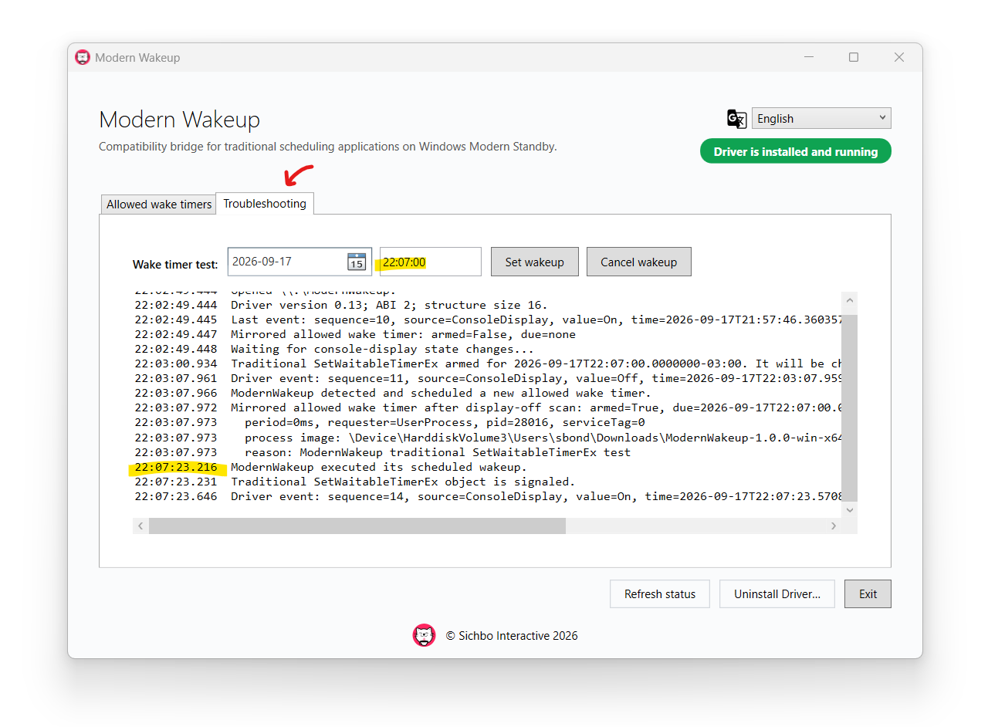
Task: Switch to the Allowed wake timers tab
Action: (159, 205)
